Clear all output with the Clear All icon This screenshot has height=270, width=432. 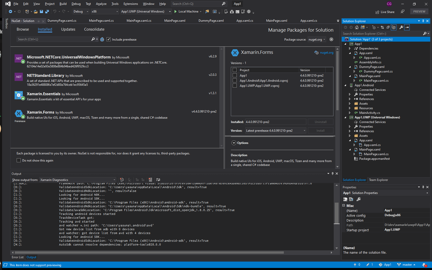(150, 180)
